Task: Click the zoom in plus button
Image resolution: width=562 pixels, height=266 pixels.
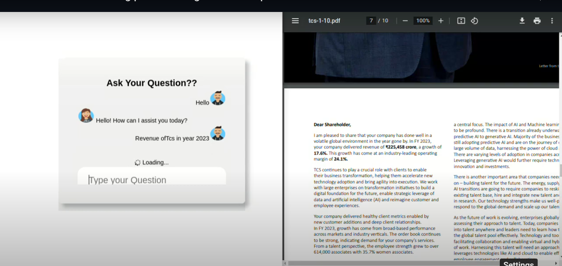Action: click(441, 21)
